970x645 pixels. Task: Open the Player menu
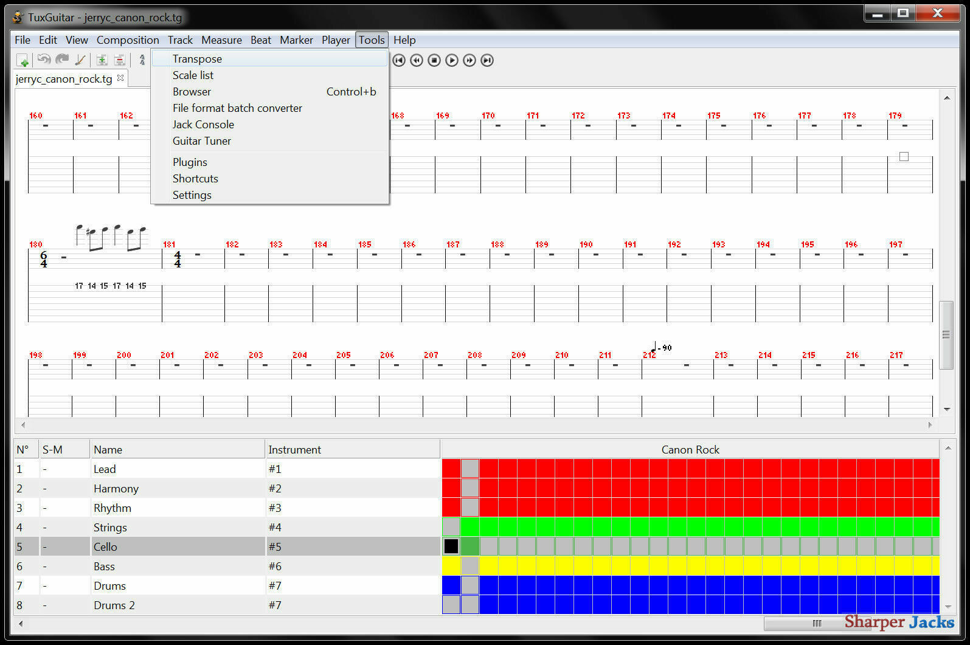[x=336, y=40]
